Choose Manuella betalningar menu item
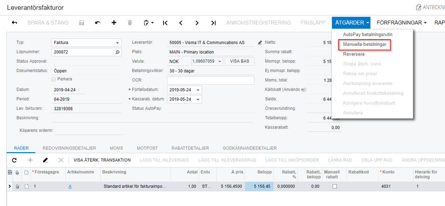The image size is (445, 206). coord(365,44)
